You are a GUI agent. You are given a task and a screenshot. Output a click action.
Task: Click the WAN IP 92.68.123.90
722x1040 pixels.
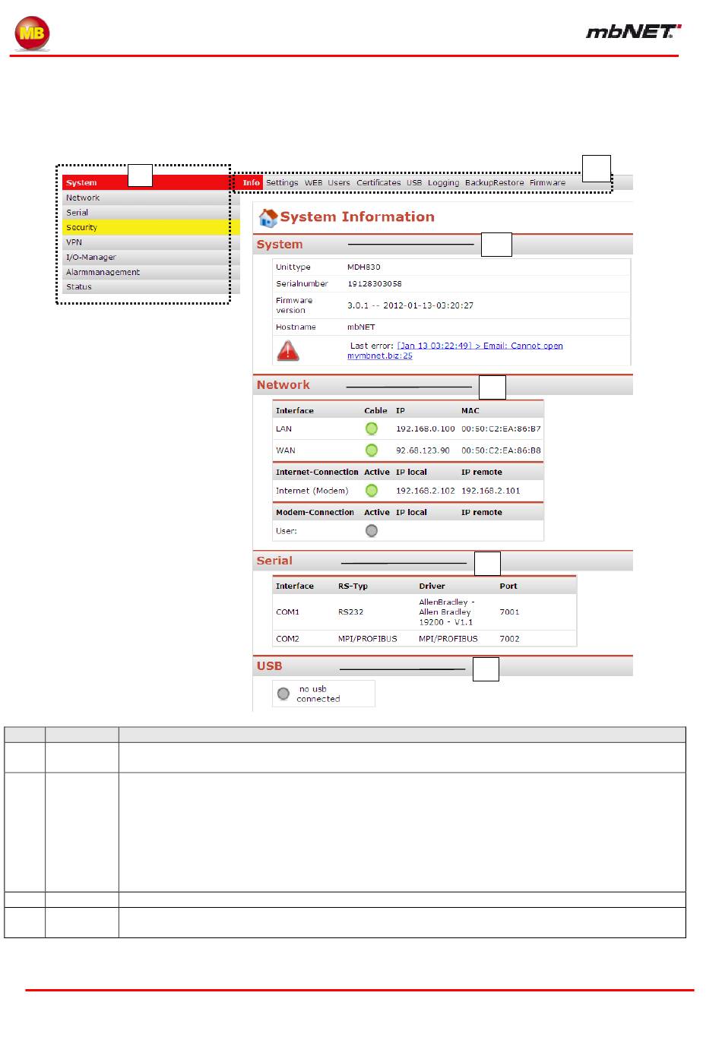click(x=423, y=450)
